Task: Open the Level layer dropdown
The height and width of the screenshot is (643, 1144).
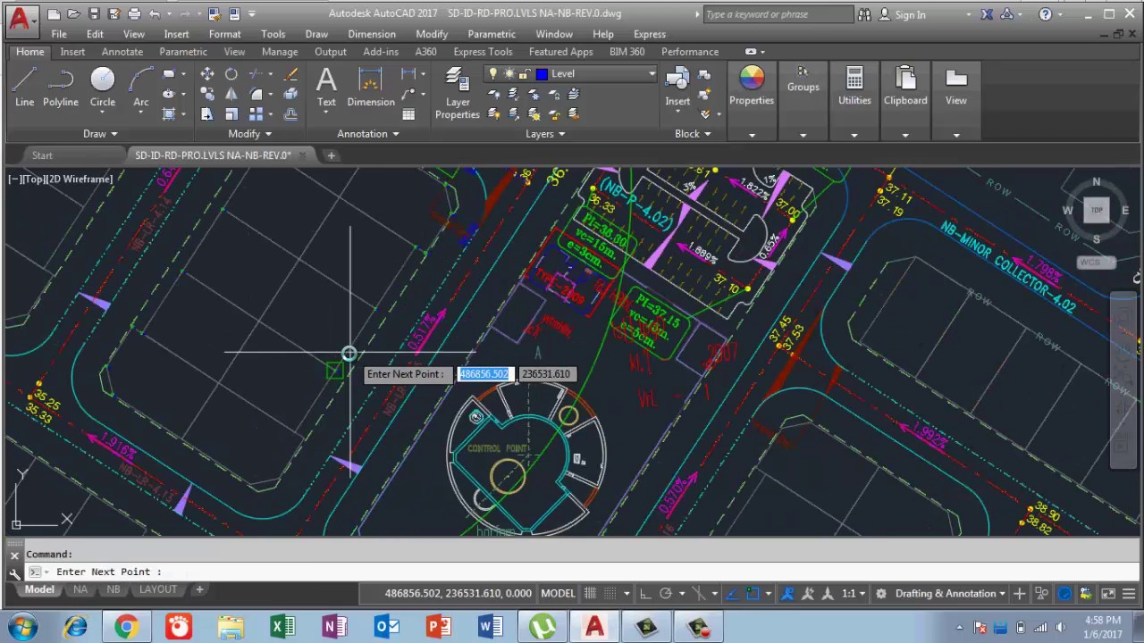Action: tap(652, 74)
